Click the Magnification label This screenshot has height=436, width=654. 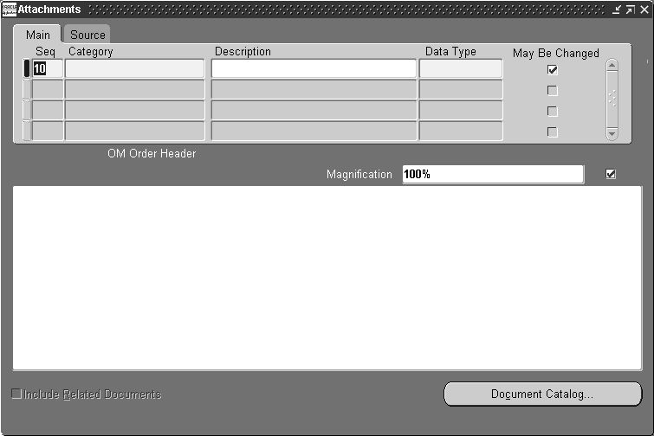coord(359,174)
